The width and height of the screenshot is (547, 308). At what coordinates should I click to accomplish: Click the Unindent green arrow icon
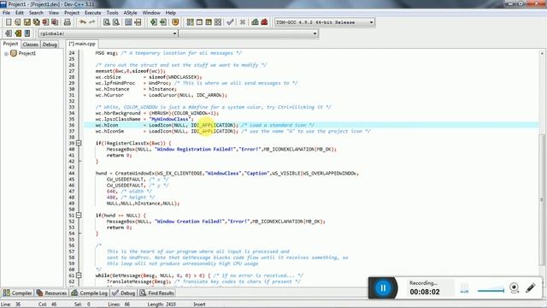point(163,22)
